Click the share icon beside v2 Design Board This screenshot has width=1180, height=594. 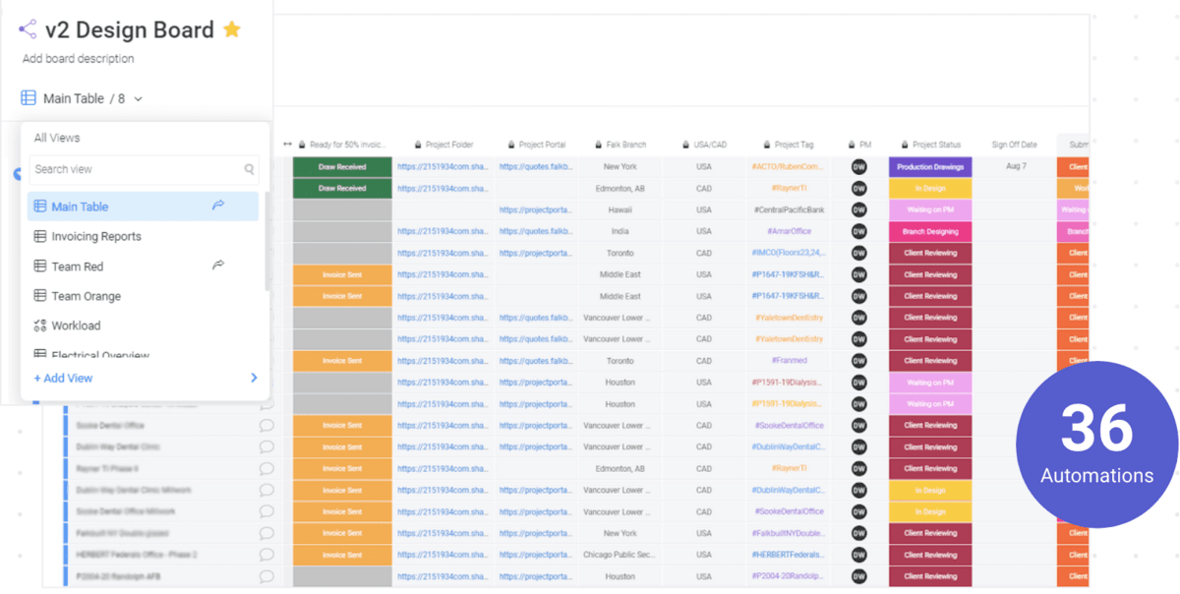[x=28, y=30]
